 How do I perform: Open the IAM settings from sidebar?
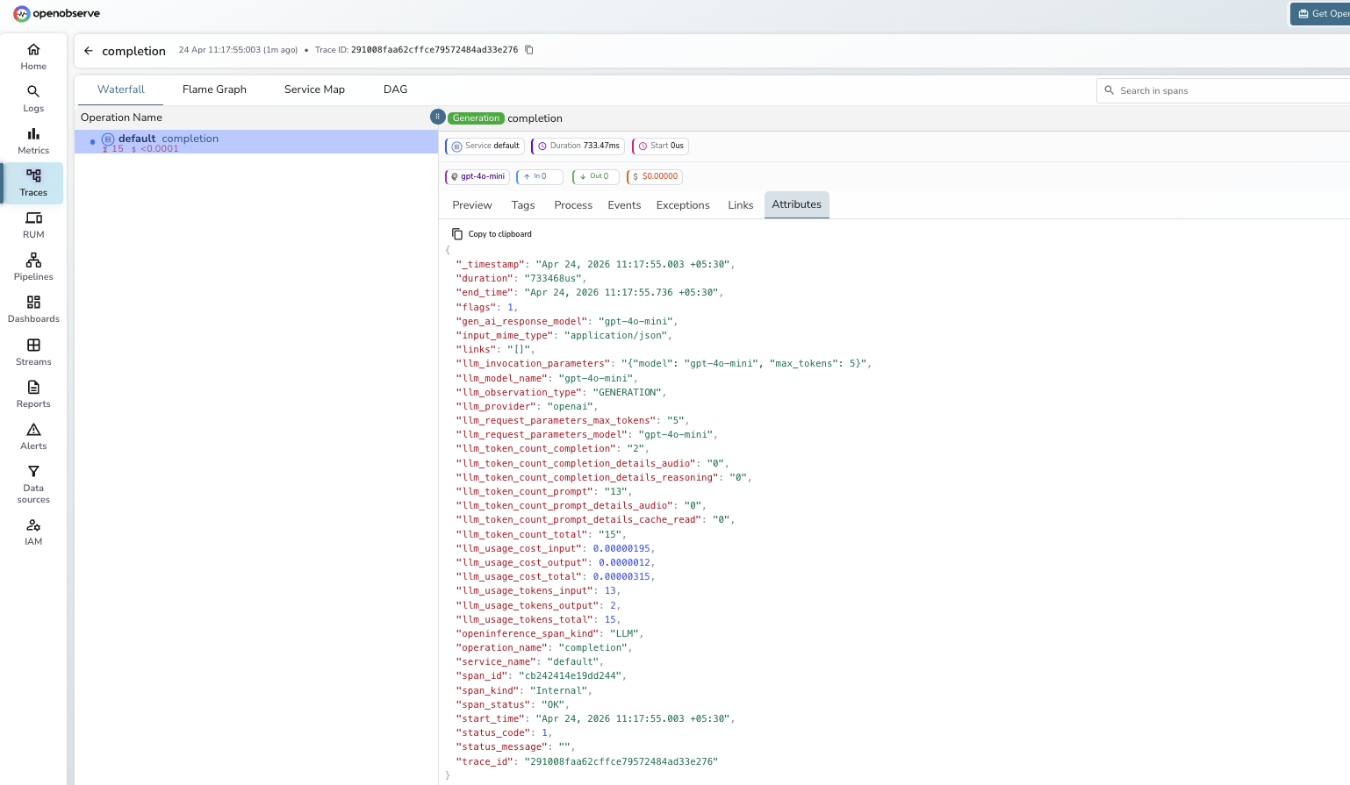click(x=32, y=531)
